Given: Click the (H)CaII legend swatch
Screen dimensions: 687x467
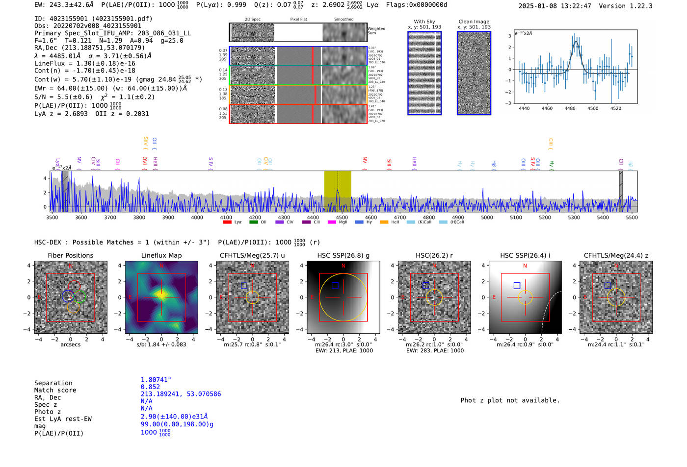Looking at the screenshot, I should (x=443, y=222).
